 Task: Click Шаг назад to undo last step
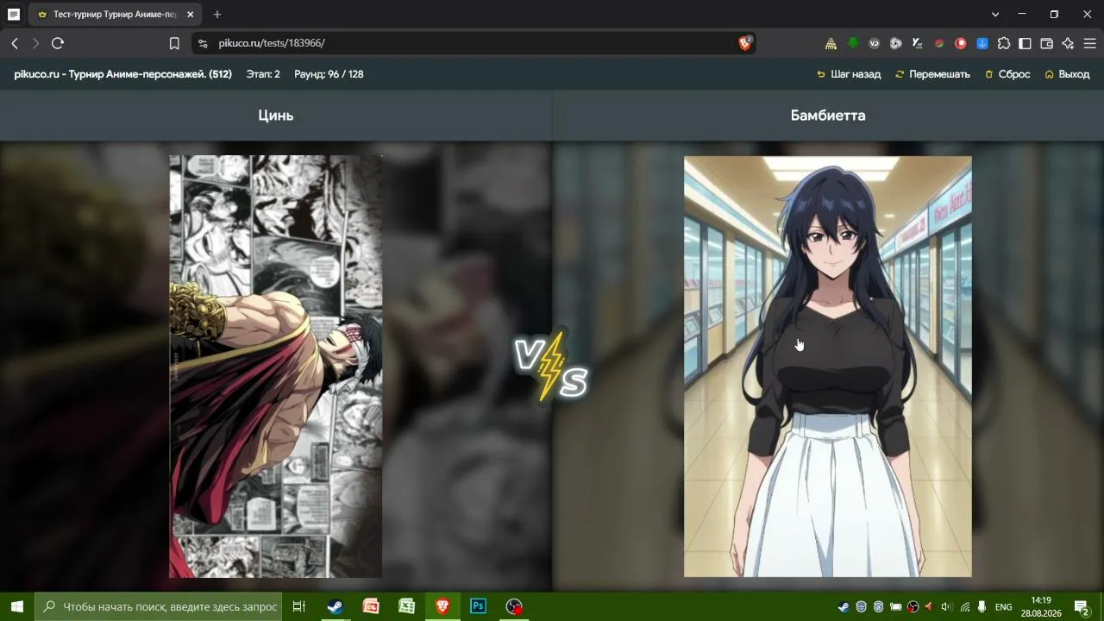tap(849, 74)
